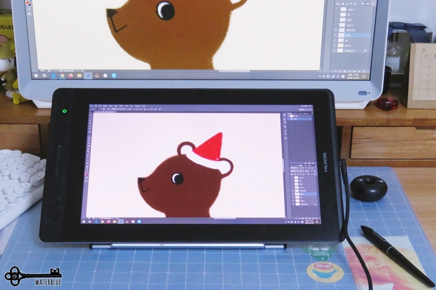Screen dimensions: 436x290
Task: Click the red foreground color swatch on tablet
Action: [86, 174]
